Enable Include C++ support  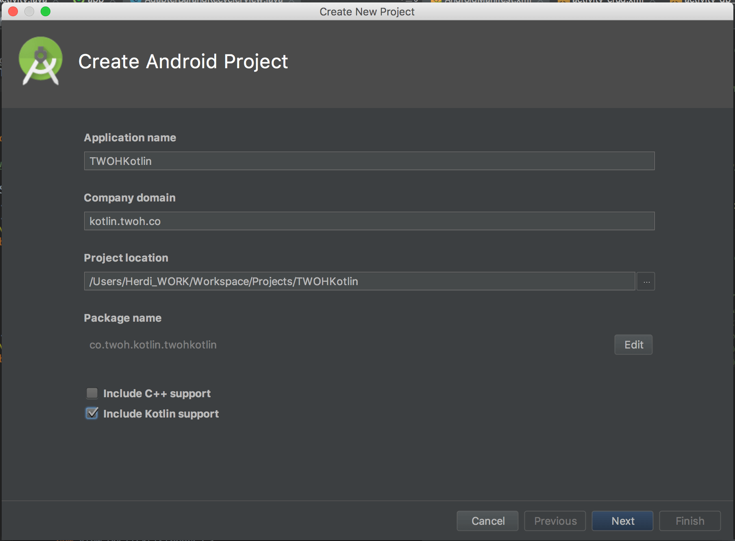[92, 393]
